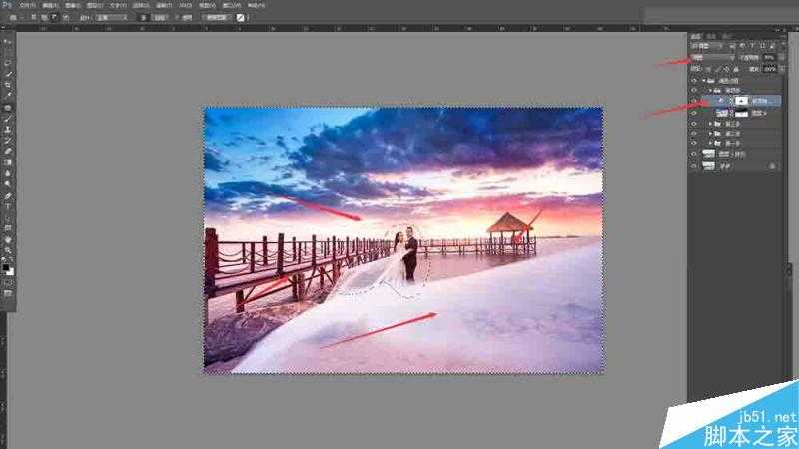Select the Crop tool
This screenshot has height=449, width=799.
click(x=8, y=85)
